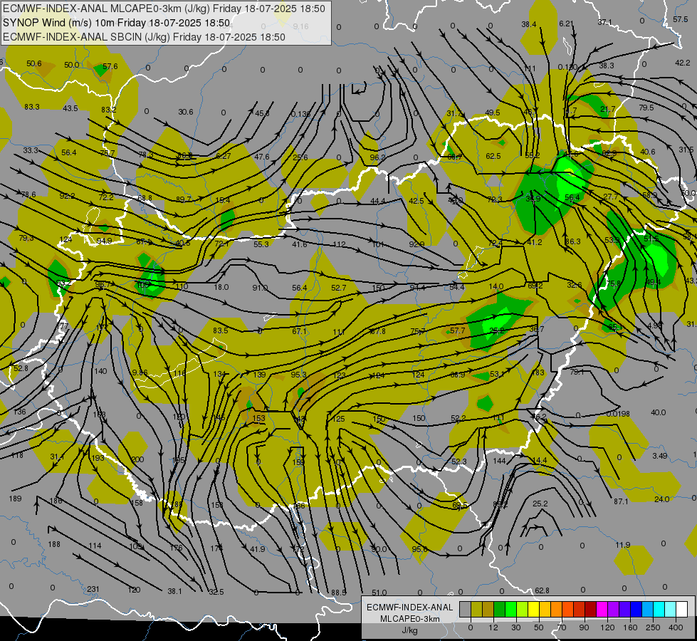Viewport: 697px width, 641px height.
Task: Click the '50.6' value on the map
Action: click(x=33, y=63)
